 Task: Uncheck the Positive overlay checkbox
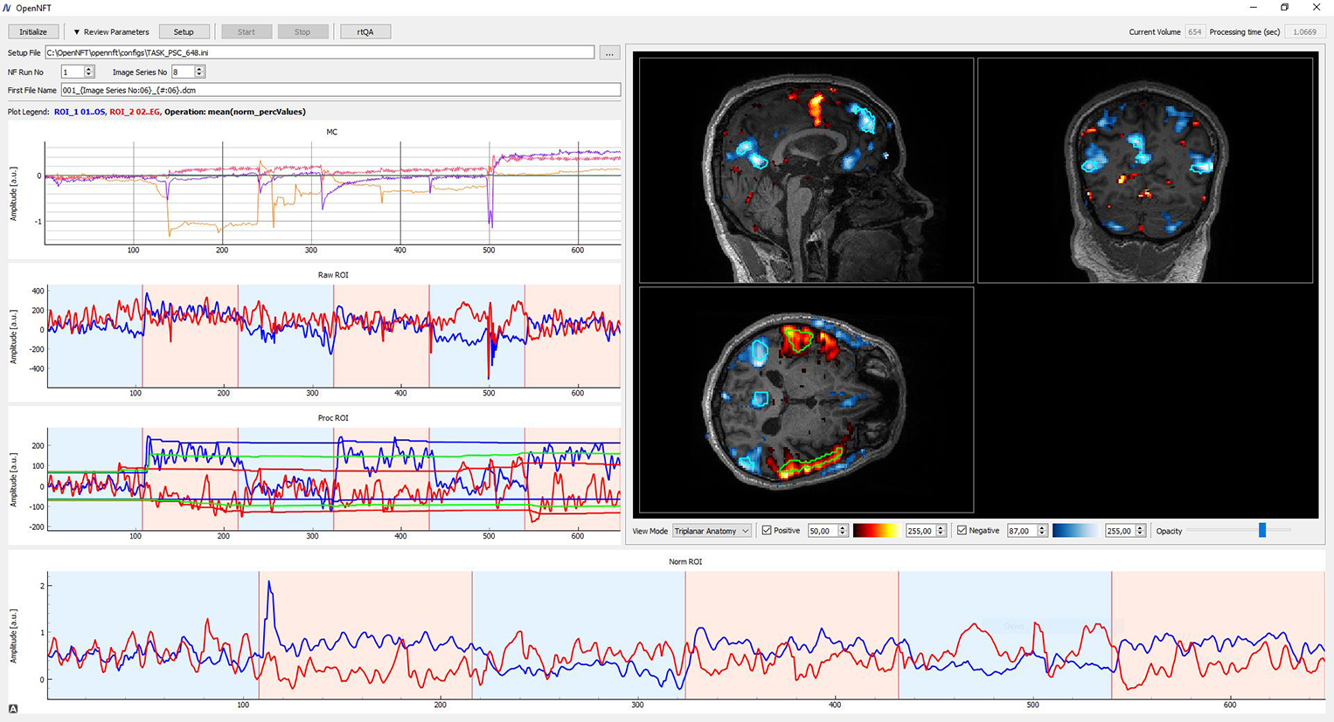click(x=767, y=531)
